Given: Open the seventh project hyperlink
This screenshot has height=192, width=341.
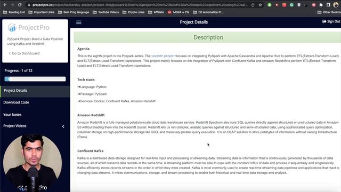Looking at the screenshot, I should coord(163,56).
